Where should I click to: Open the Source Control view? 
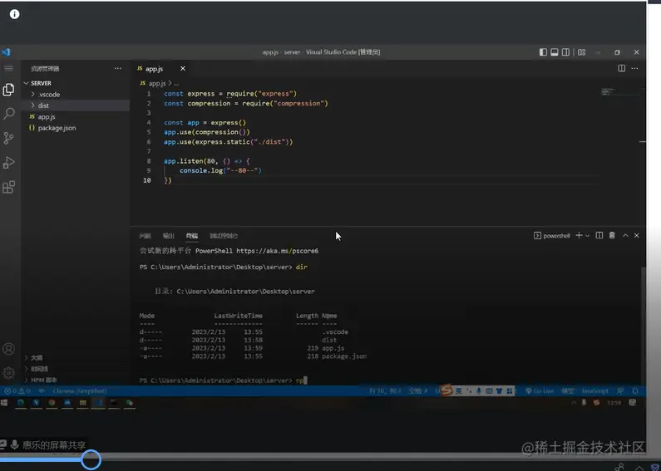click(8, 138)
